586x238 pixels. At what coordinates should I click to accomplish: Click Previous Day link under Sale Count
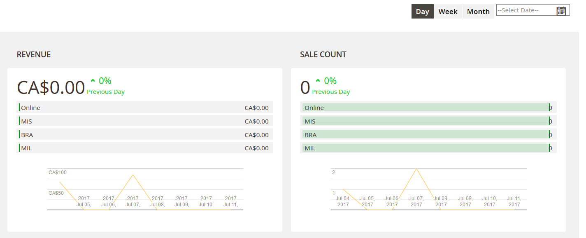[x=331, y=92]
